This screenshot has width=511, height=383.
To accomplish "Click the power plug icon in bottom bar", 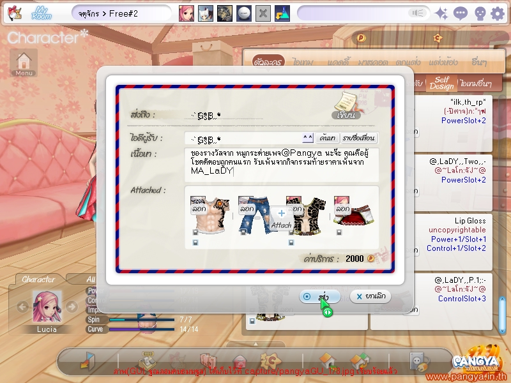I will (x=420, y=361).
